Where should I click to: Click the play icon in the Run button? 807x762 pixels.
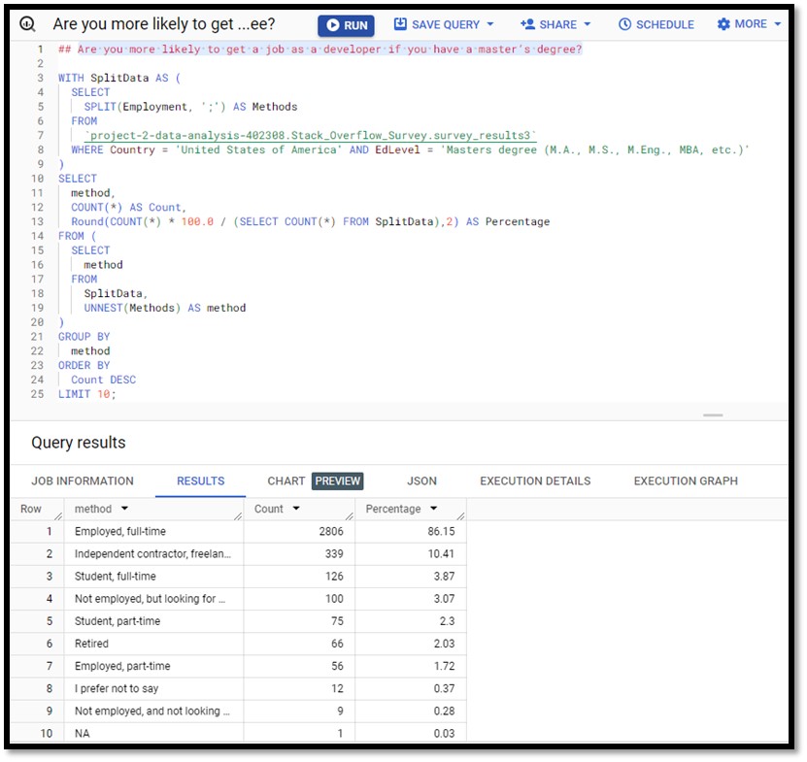pyautogui.click(x=333, y=25)
